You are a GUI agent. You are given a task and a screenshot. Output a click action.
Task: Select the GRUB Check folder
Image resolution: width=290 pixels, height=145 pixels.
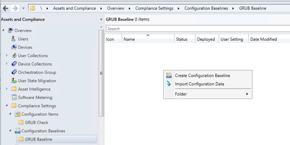[36, 122]
